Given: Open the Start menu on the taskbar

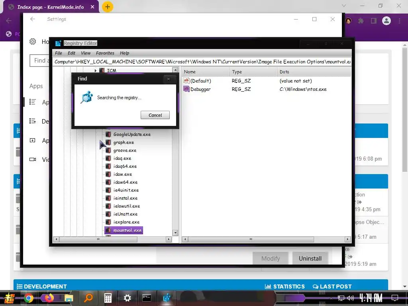Looking at the screenshot, I should click(9, 298).
